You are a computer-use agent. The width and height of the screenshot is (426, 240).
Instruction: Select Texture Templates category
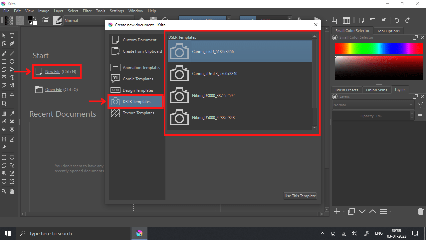click(137, 113)
